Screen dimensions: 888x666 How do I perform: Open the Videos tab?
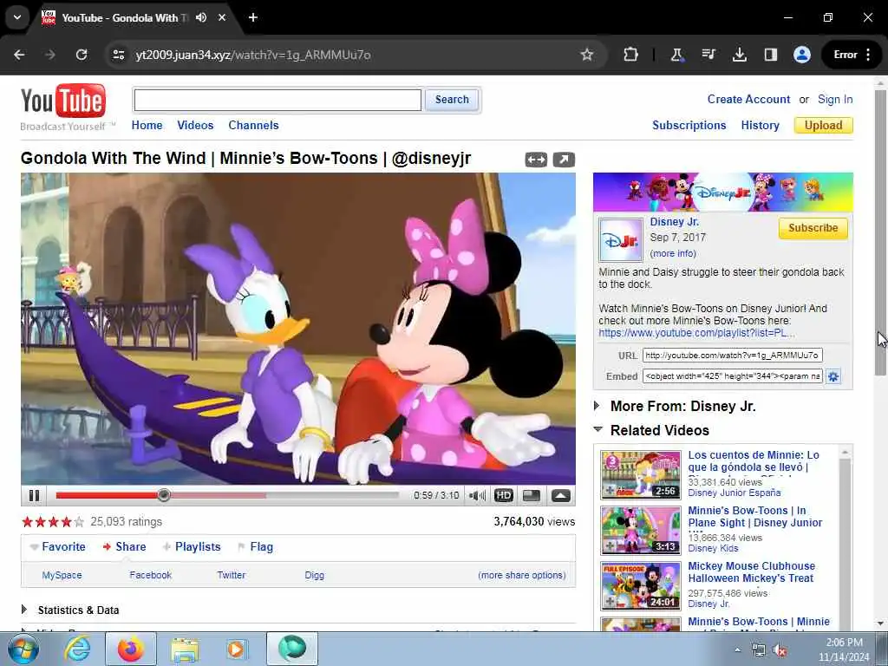(x=195, y=125)
